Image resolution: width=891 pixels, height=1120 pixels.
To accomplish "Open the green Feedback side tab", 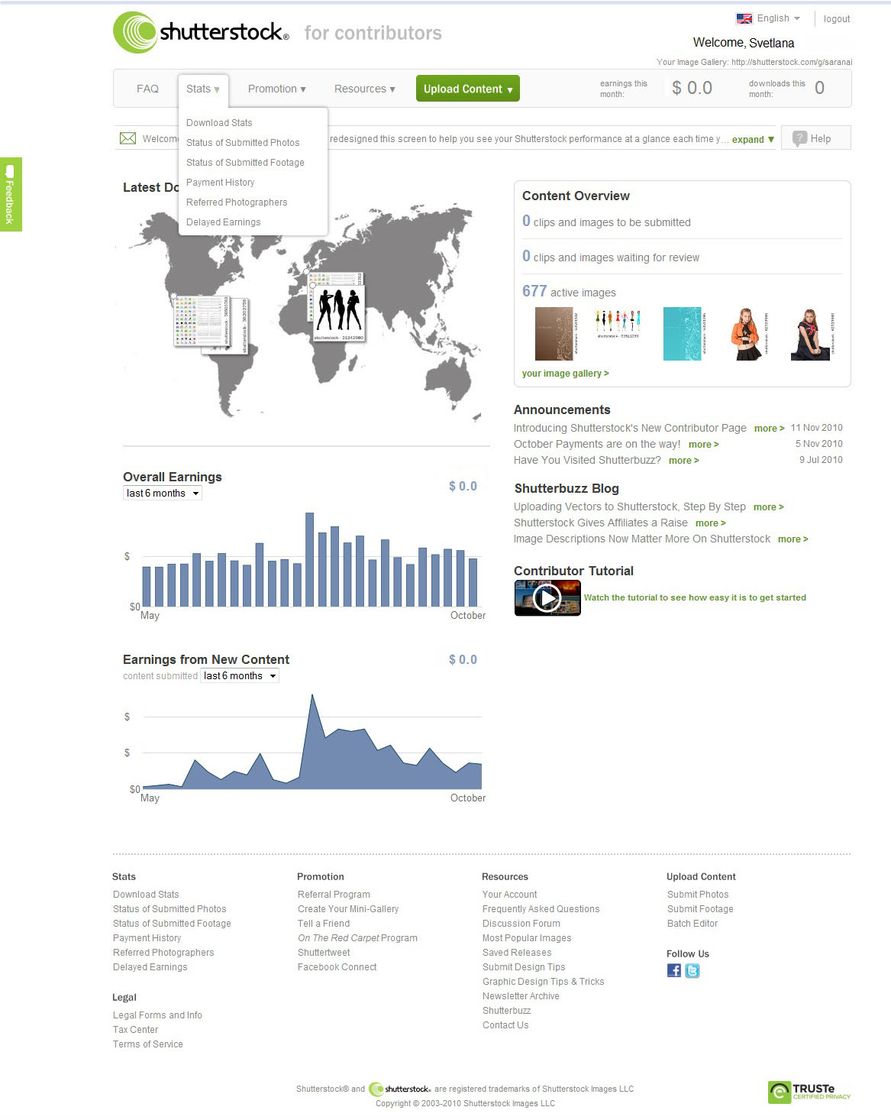I will pyautogui.click(x=11, y=194).
